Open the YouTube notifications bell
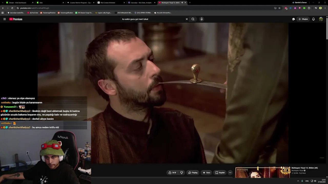This screenshot has height=184, width=328. (313, 19)
